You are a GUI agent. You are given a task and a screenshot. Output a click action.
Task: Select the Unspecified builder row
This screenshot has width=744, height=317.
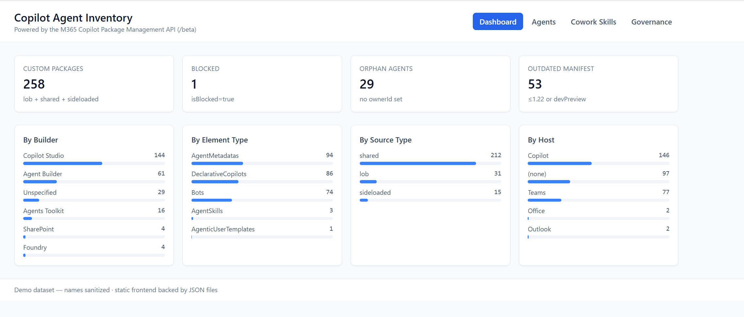coord(94,195)
